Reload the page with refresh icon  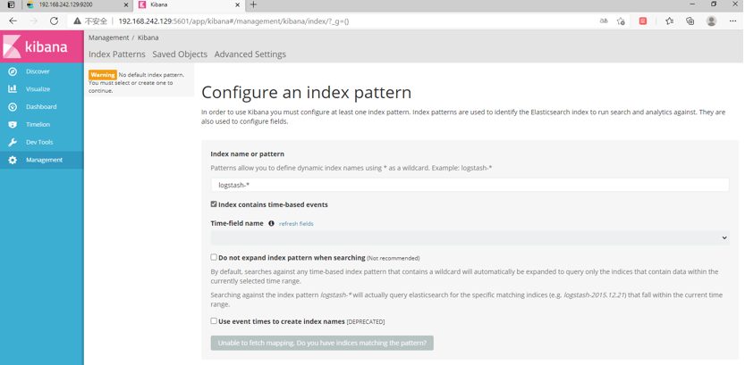point(55,21)
